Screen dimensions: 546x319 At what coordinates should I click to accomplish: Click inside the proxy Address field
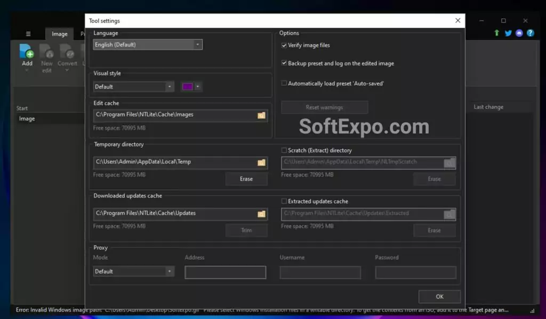(225, 272)
